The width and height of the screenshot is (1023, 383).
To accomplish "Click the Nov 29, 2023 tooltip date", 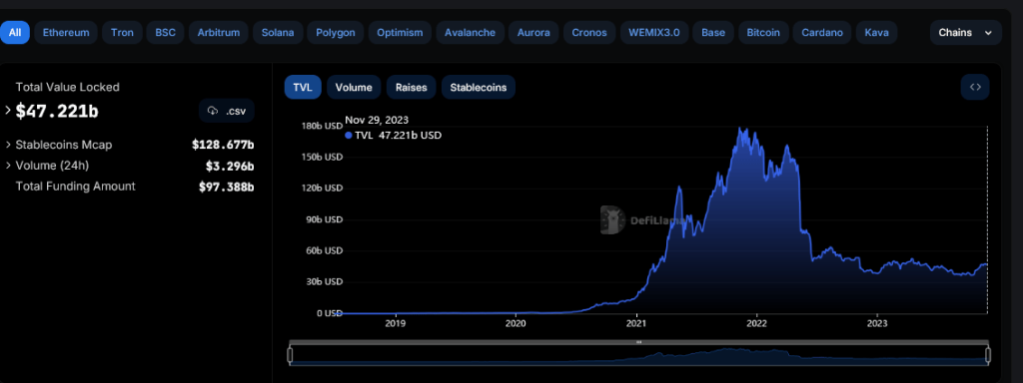I will point(377,120).
